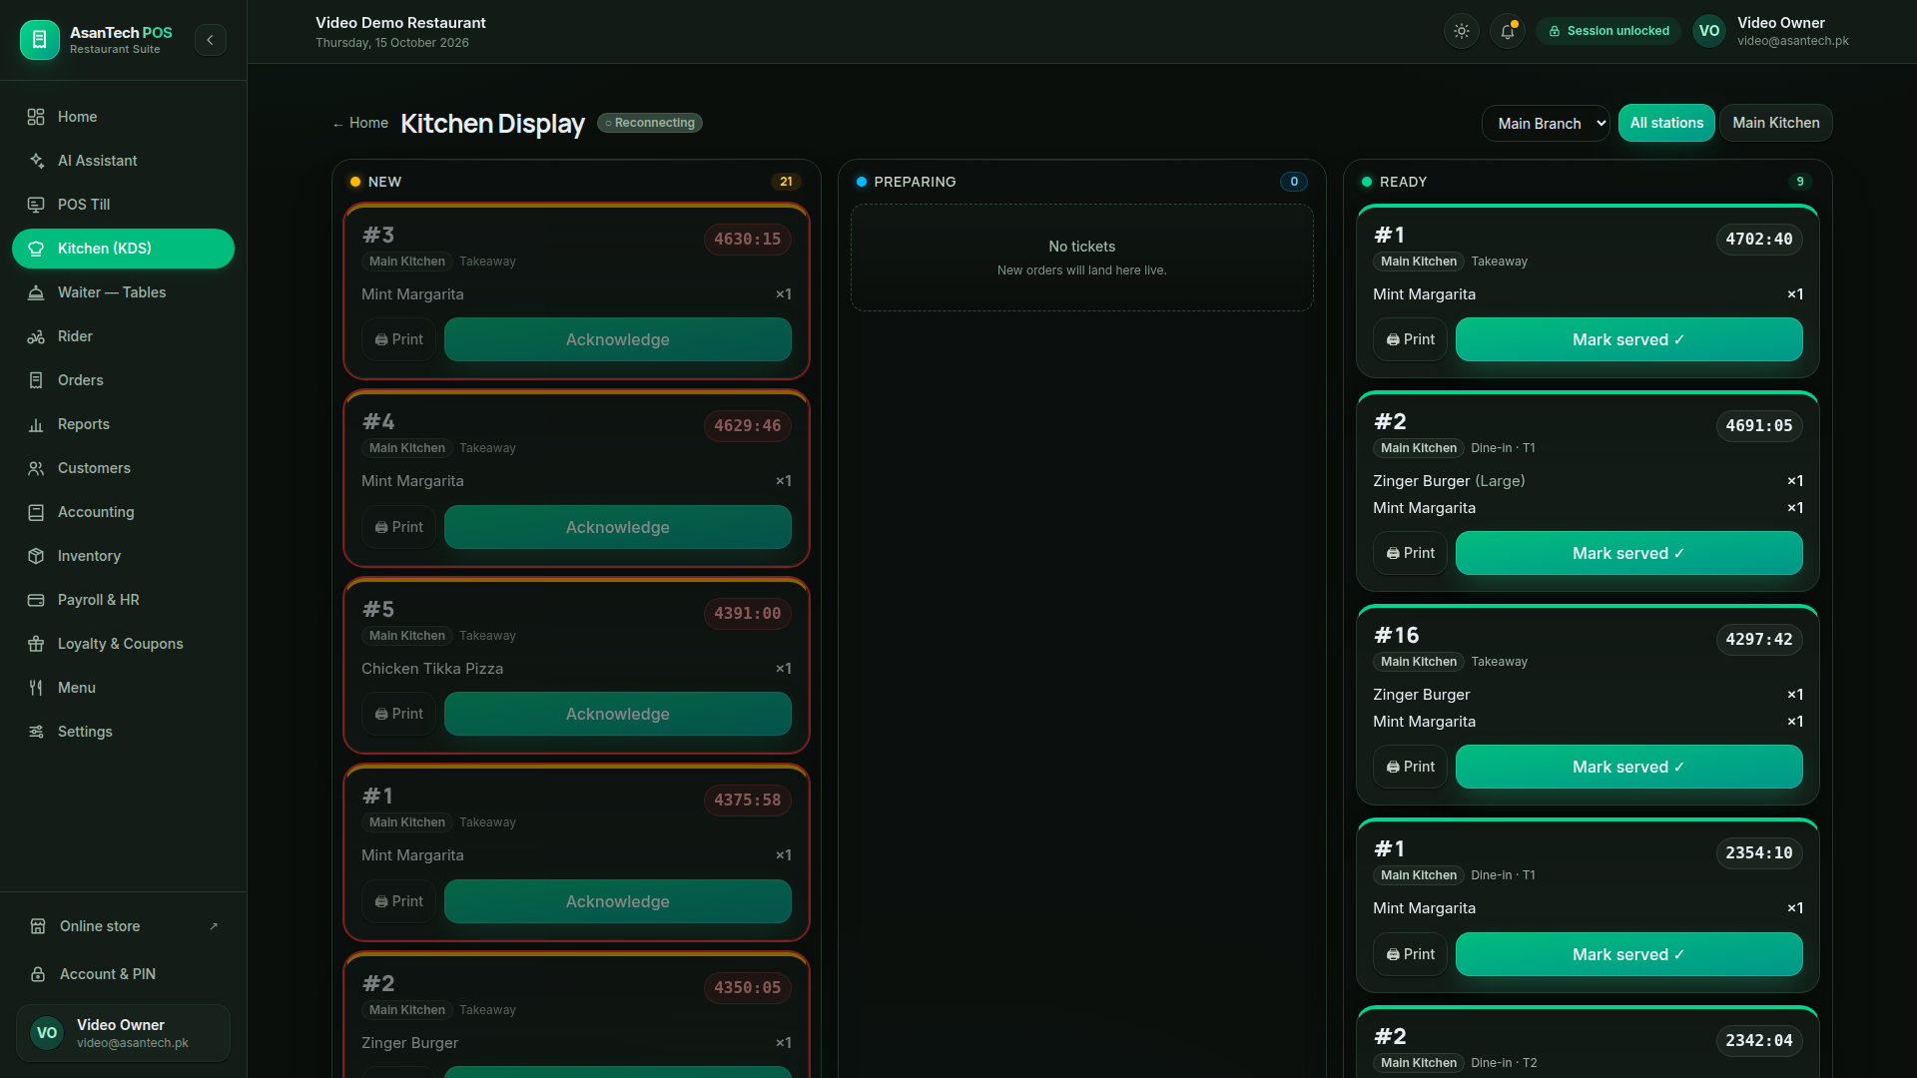Click the No tickets placeholder text
Viewport: 1917px width, 1078px height.
[x=1082, y=247]
